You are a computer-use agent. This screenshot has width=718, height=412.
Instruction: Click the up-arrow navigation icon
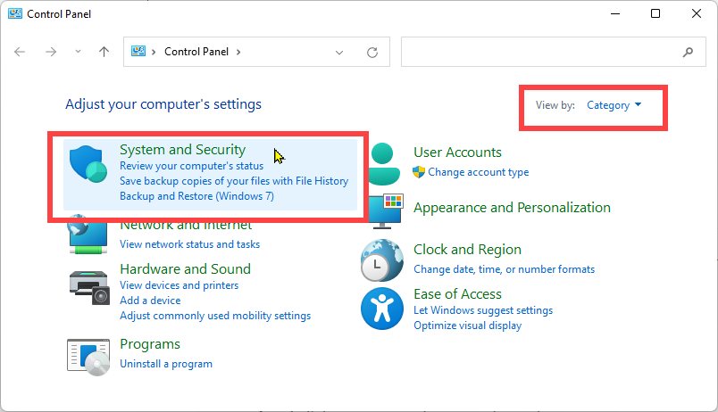(x=104, y=52)
